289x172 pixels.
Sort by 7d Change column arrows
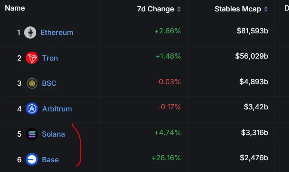coord(179,9)
